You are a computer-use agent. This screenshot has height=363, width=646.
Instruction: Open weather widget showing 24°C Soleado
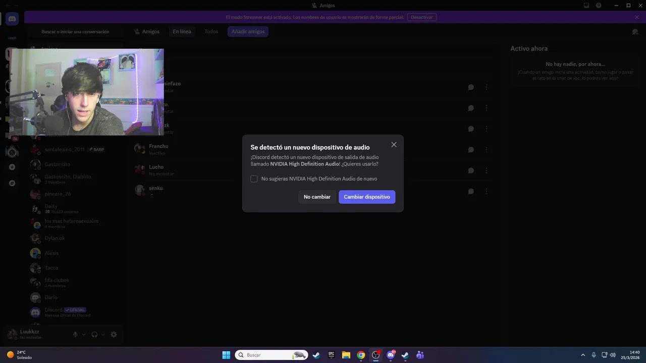click(19, 355)
